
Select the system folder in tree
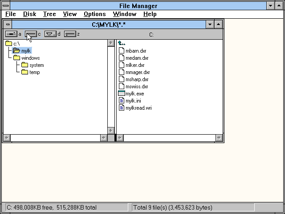(x=36, y=65)
